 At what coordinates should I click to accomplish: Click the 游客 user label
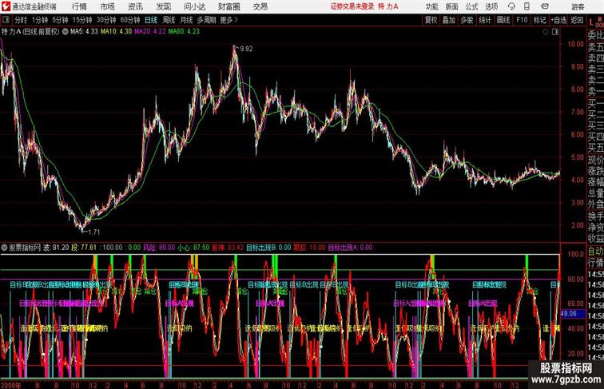[x=578, y=6]
